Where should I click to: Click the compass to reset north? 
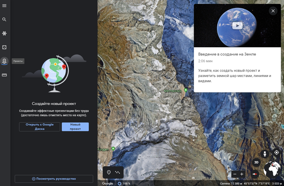[255, 174]
